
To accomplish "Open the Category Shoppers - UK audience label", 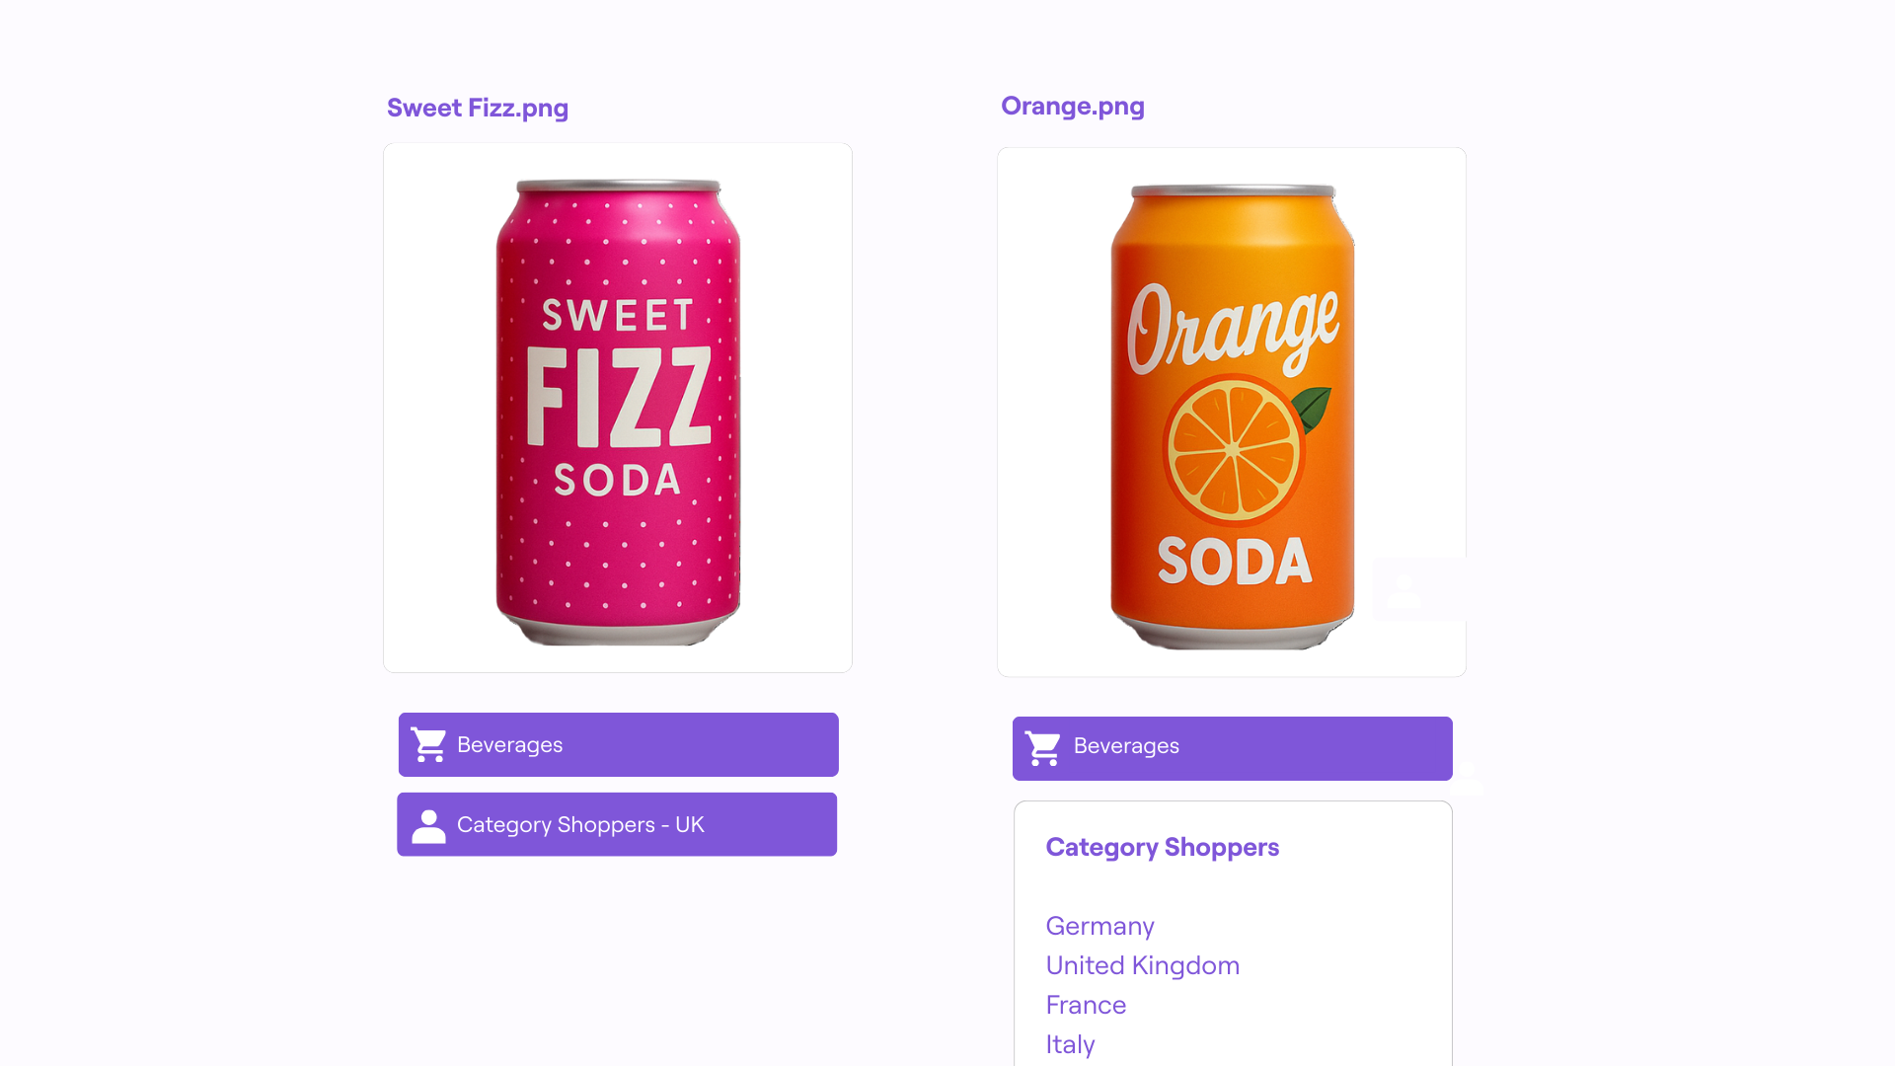I will [x=580, y=825].
